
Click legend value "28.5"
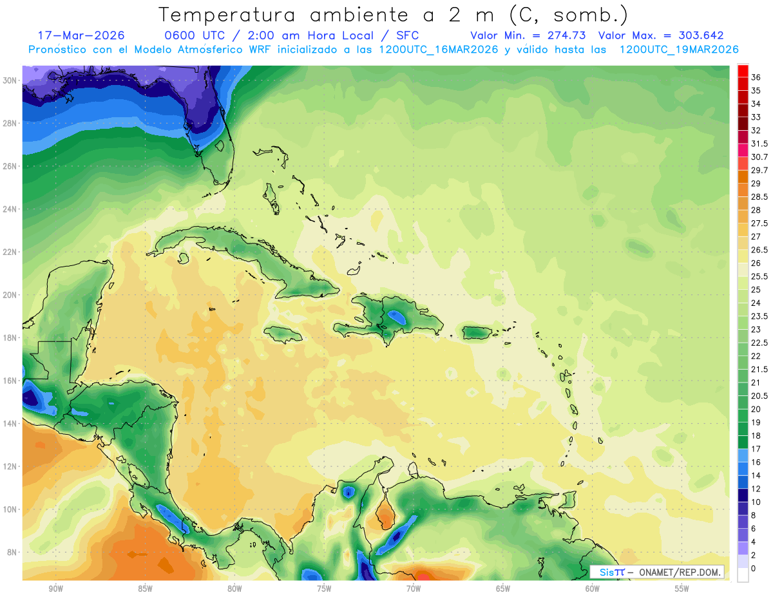click(x=761, y=197)
